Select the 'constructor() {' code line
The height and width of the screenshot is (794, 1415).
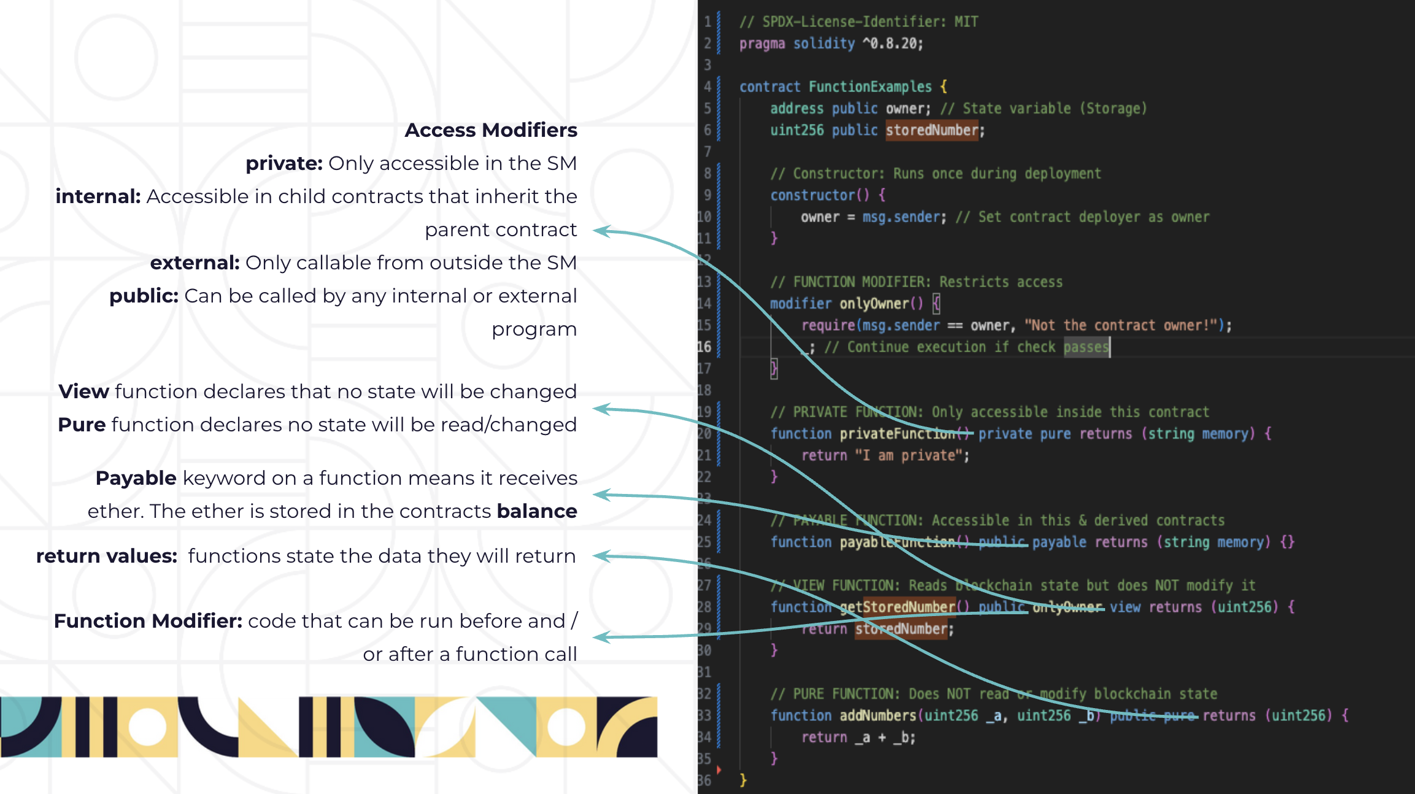(828, 195)
